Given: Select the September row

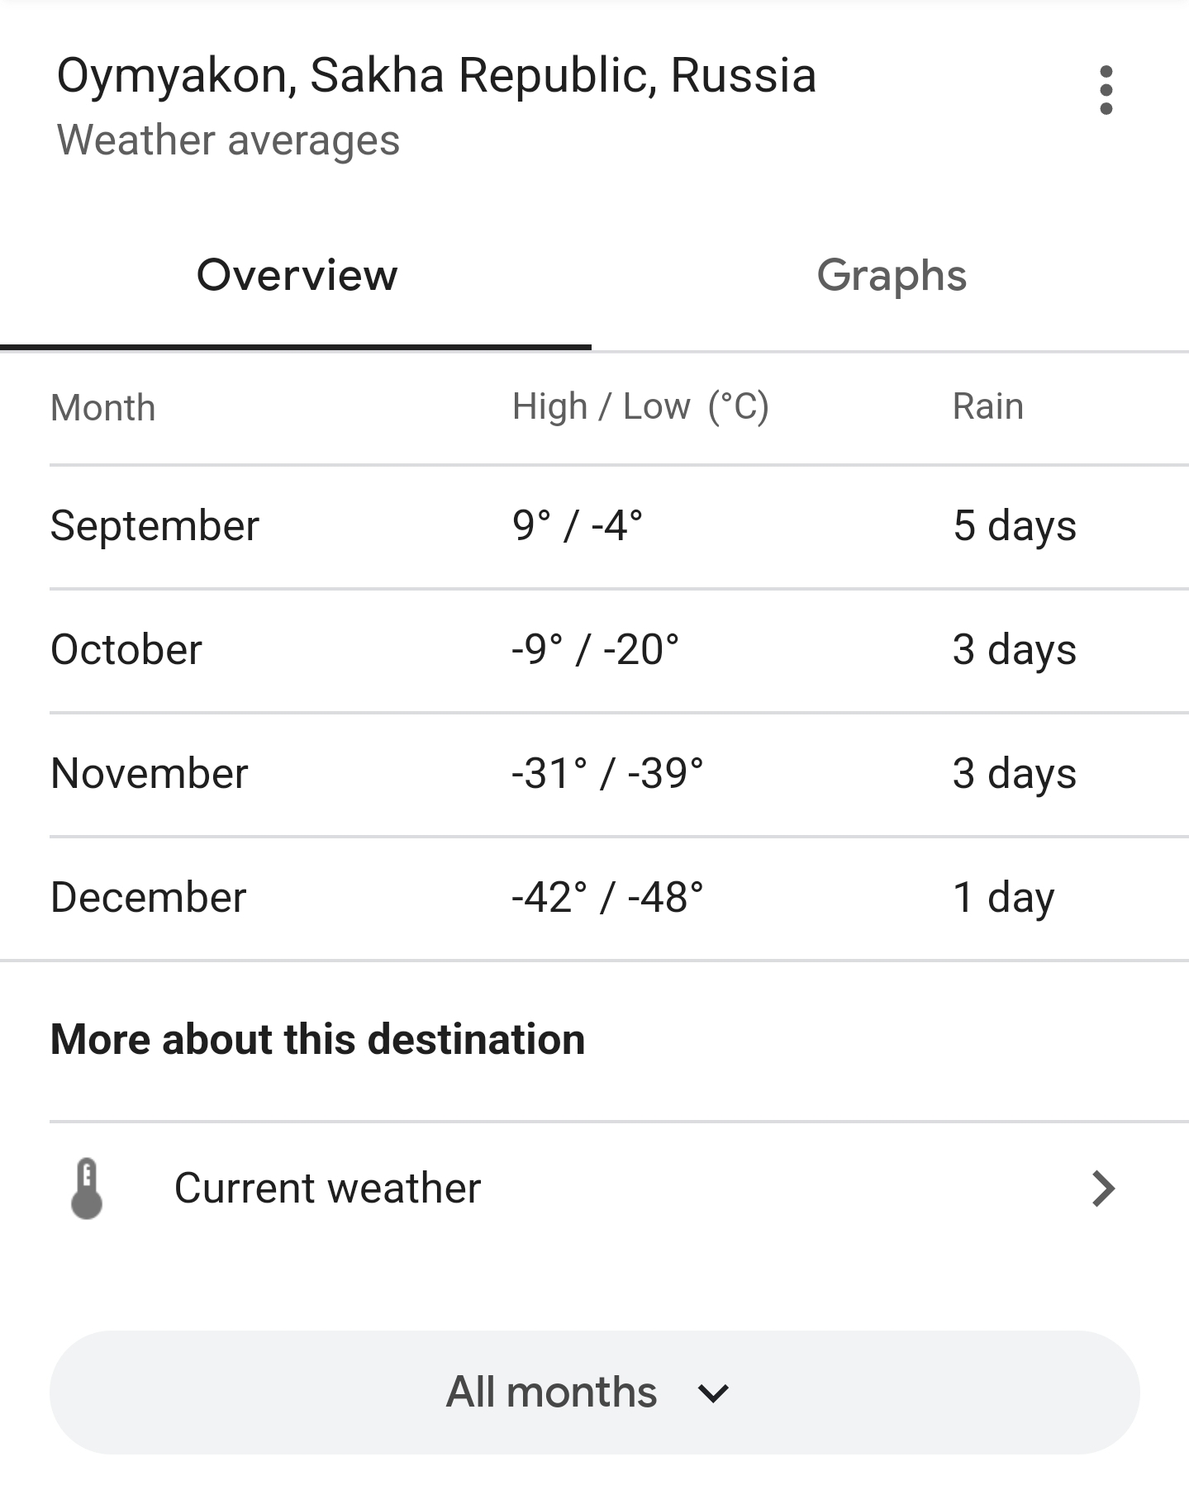Looking at the screenshot, I should pos(620,526).
